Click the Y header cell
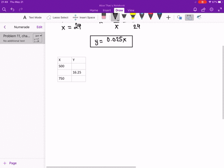This screenshot has height=168, width=224. pos(78,60)
